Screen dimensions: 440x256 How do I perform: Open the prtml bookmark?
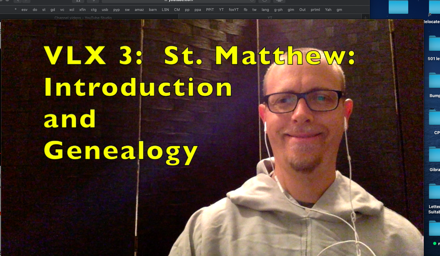point(315,10)
